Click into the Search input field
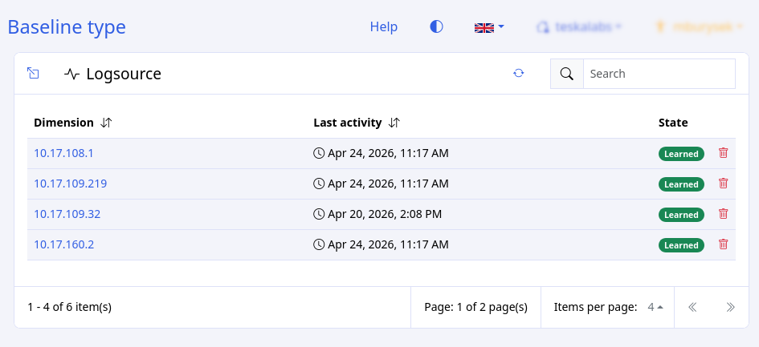Viewport: 759px width, 347px height. [x=658, y=74]
